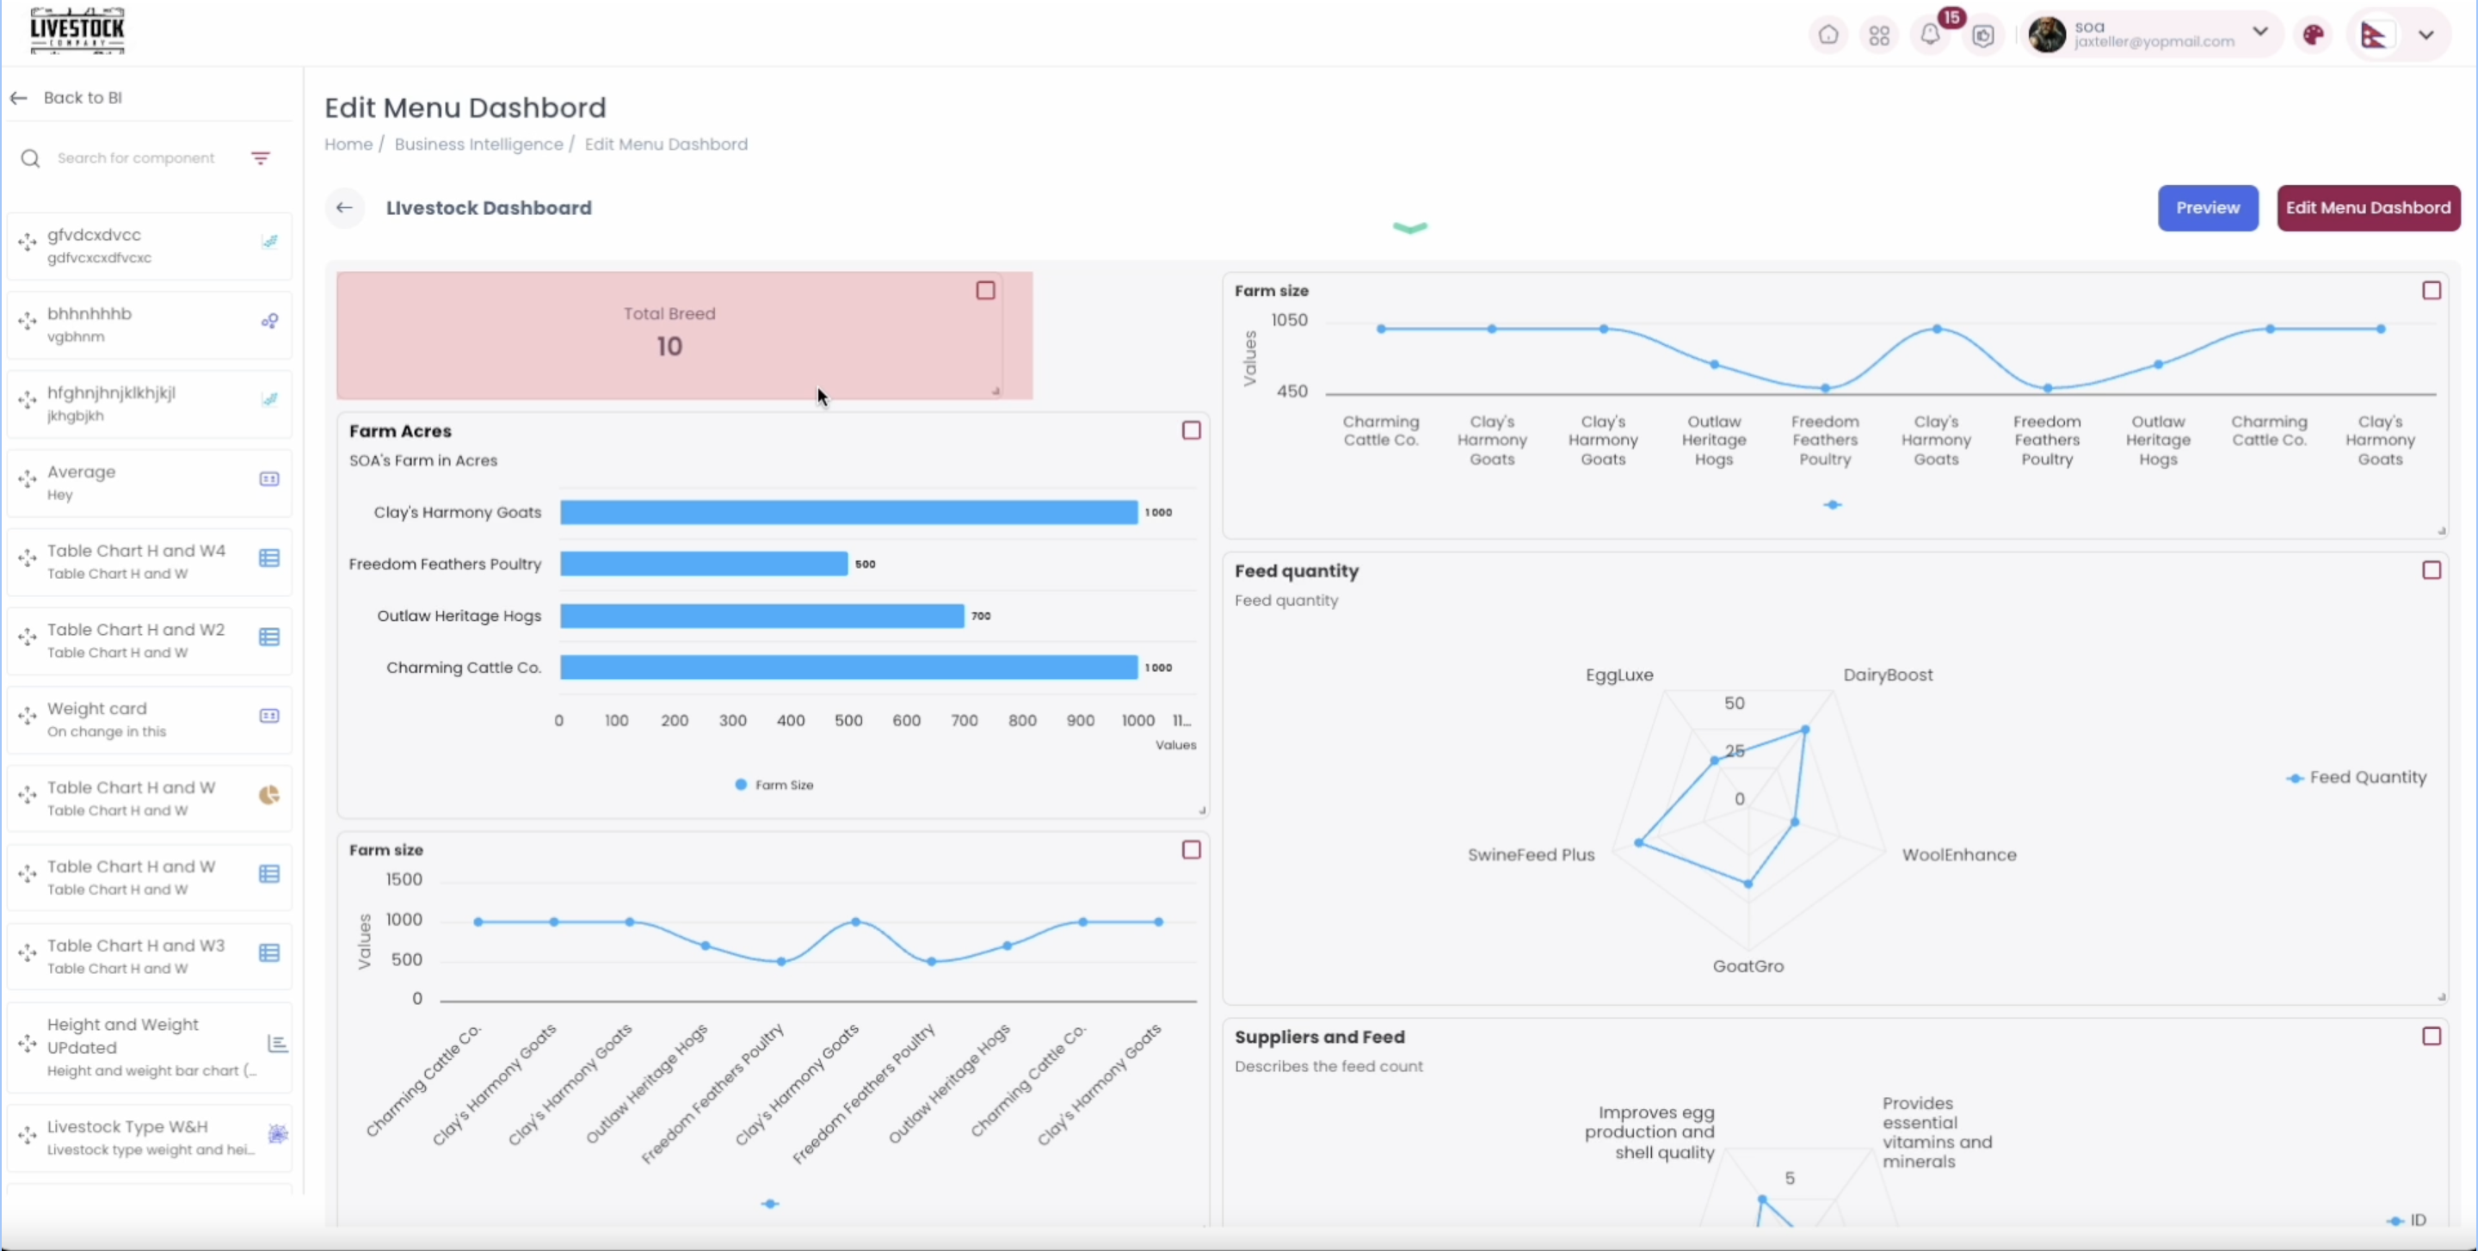
Task: Click the Search for component field
Action: click(136, 157)
